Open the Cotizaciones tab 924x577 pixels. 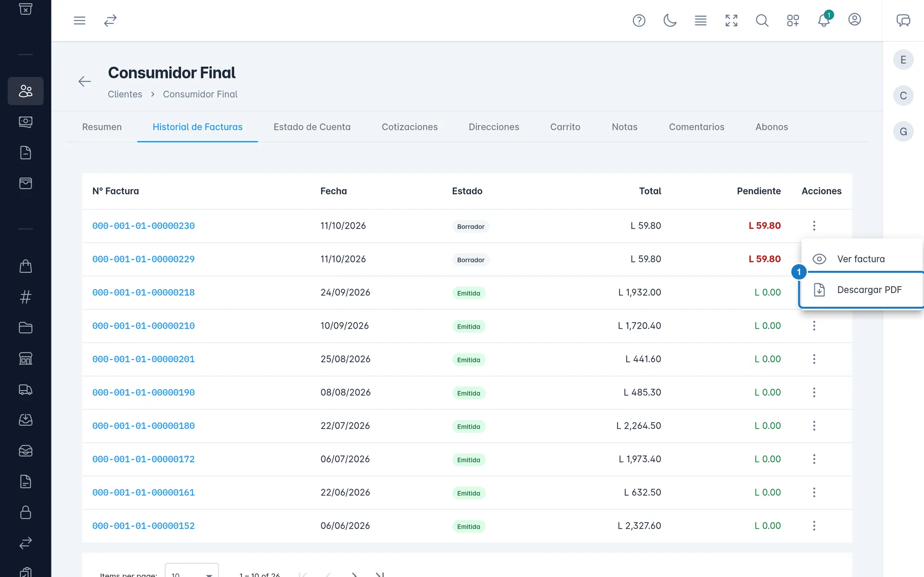click(410, 127)
